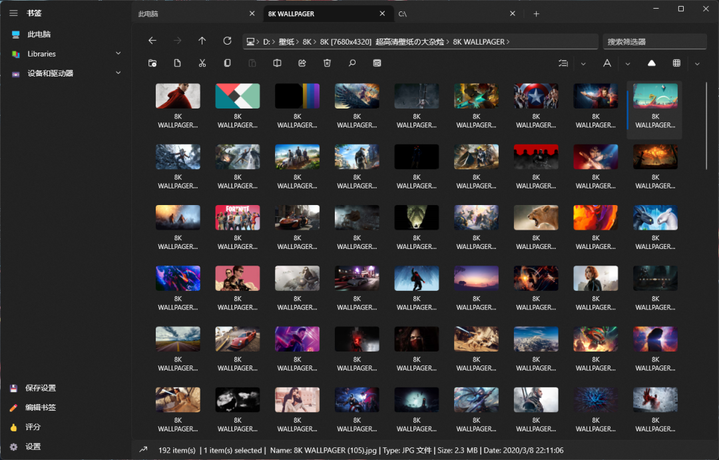The width and height of the screenshot is (719, 460).
Task: Select the New Folder icon in toolbar
Action: coord(152,63)
